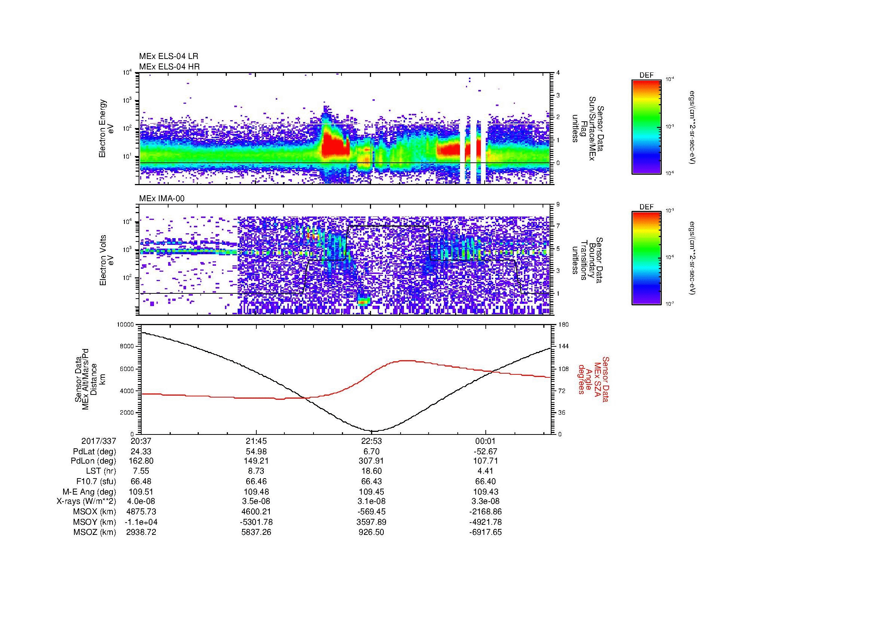874x617 pixels.
Task: Click the low-energy ion hot spot near 22:53
Action: point(363,302)
